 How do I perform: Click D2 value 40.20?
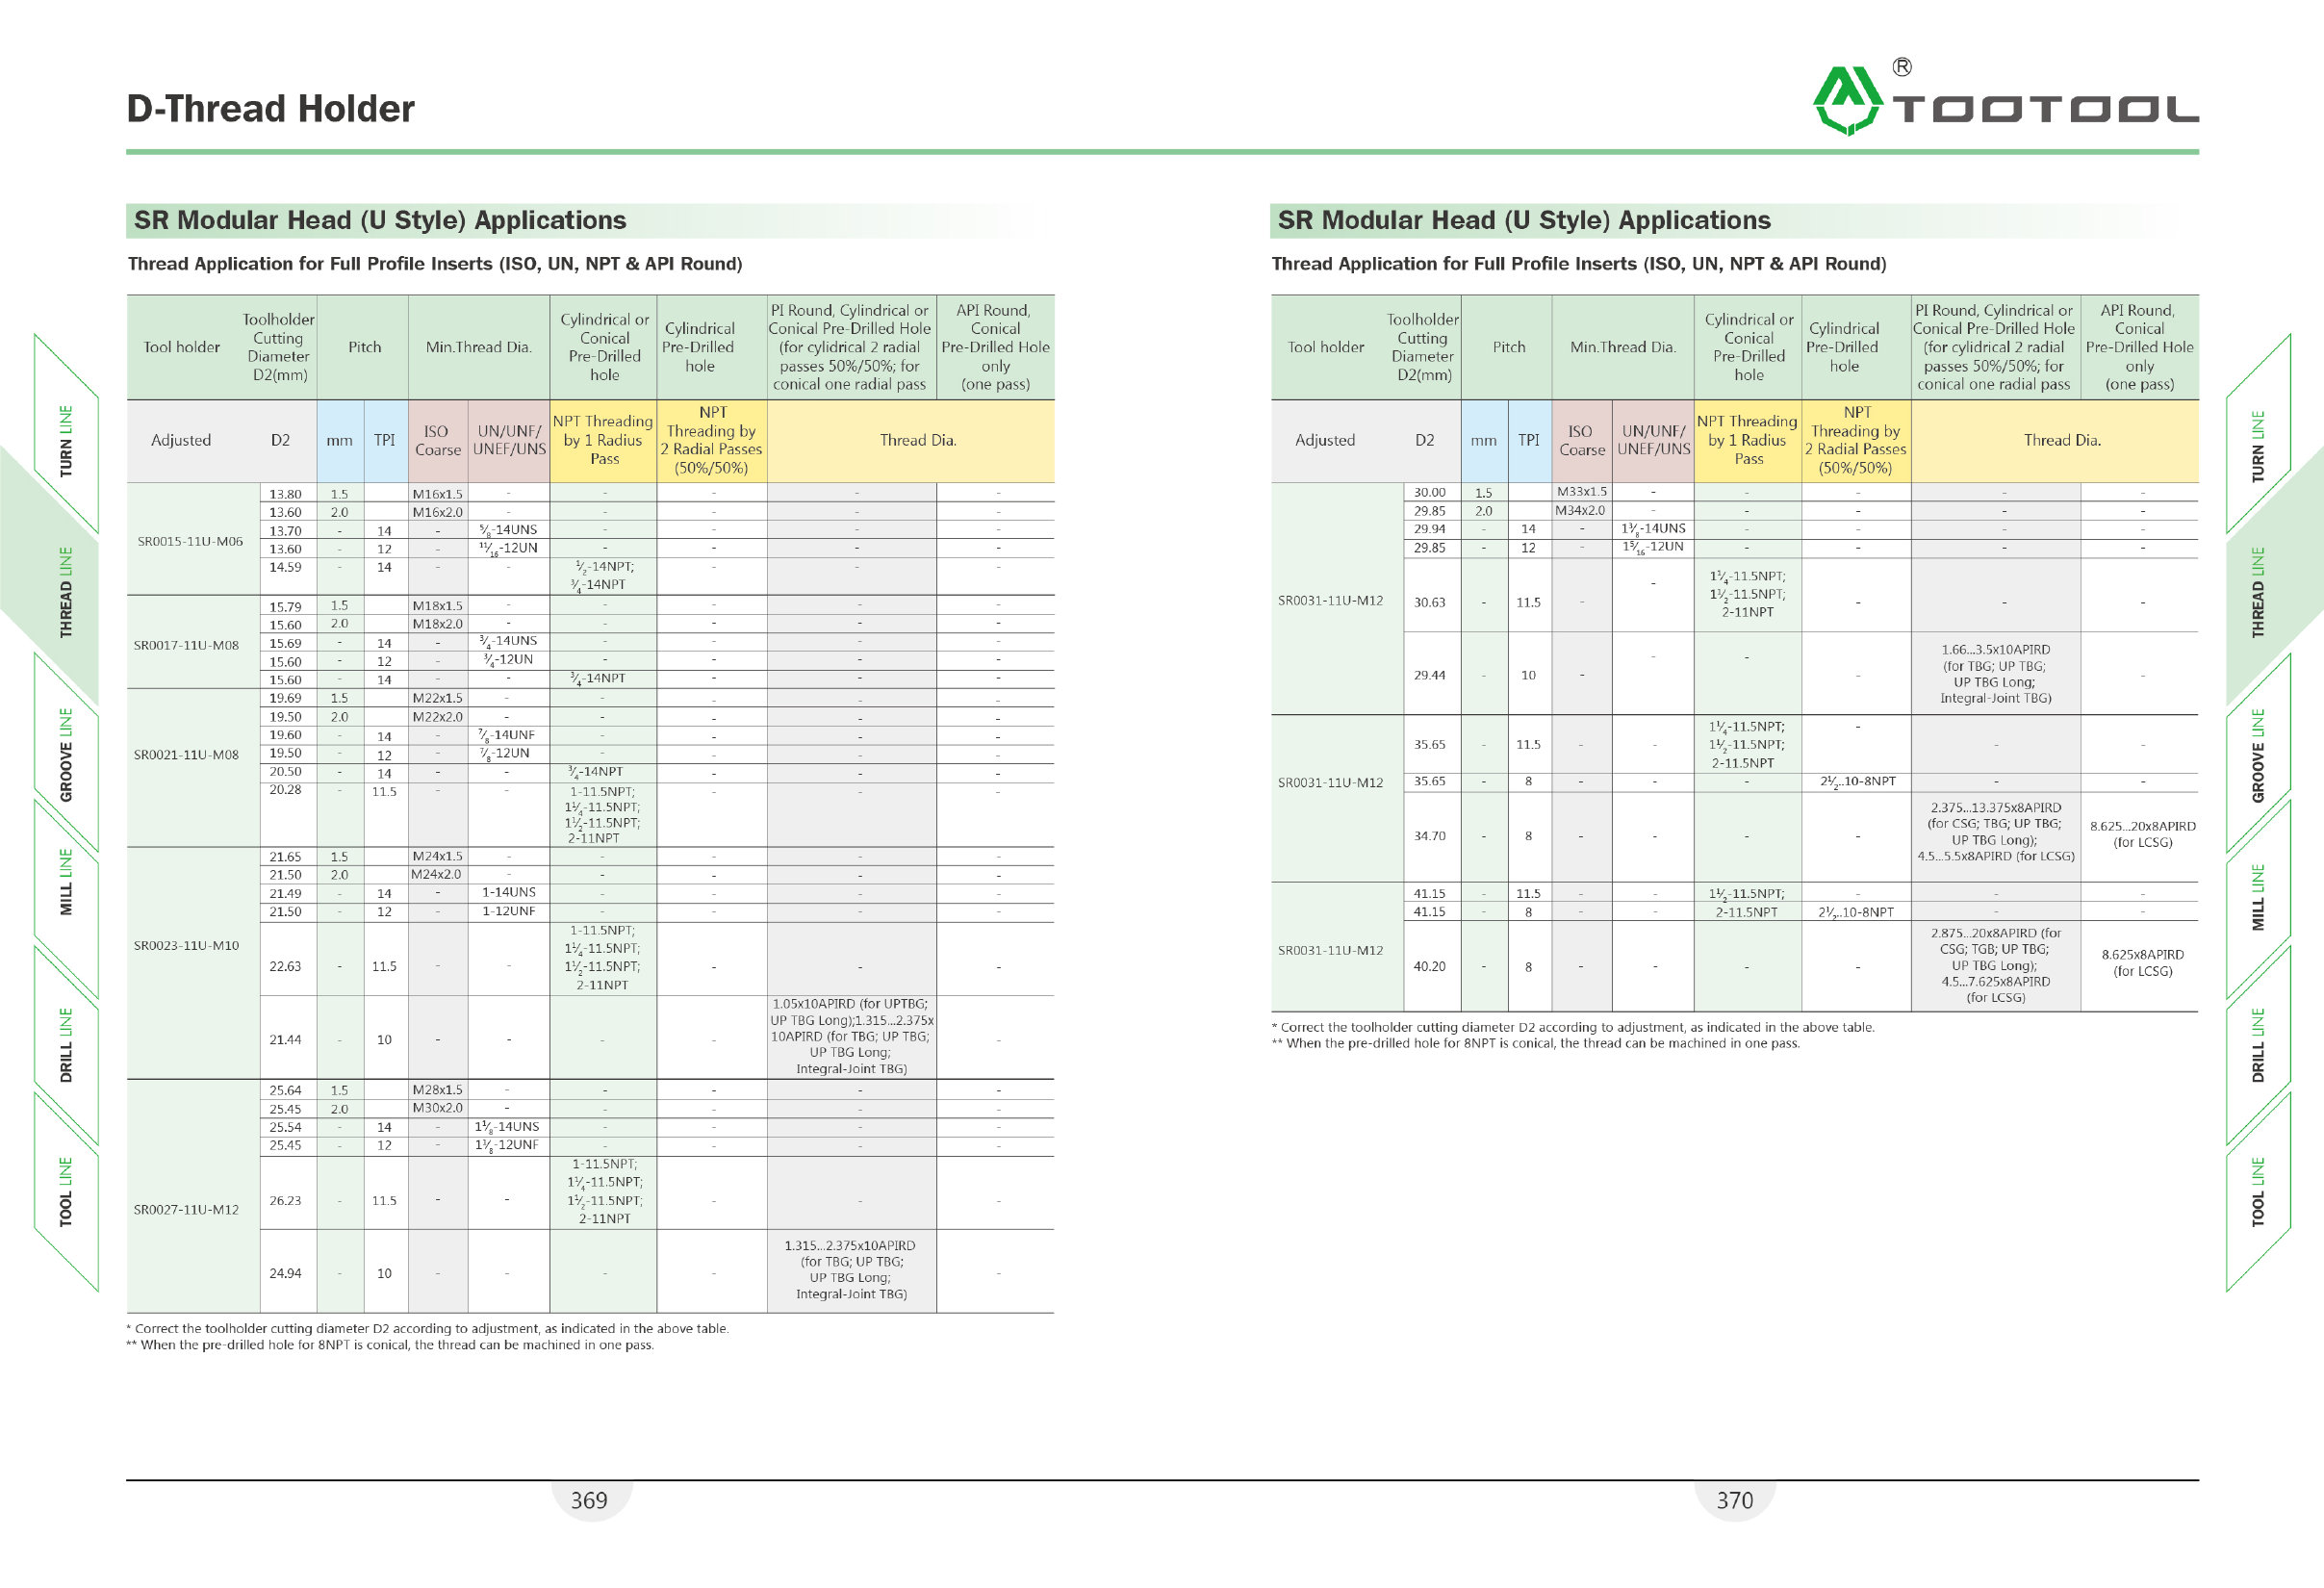coord(1430,966)
